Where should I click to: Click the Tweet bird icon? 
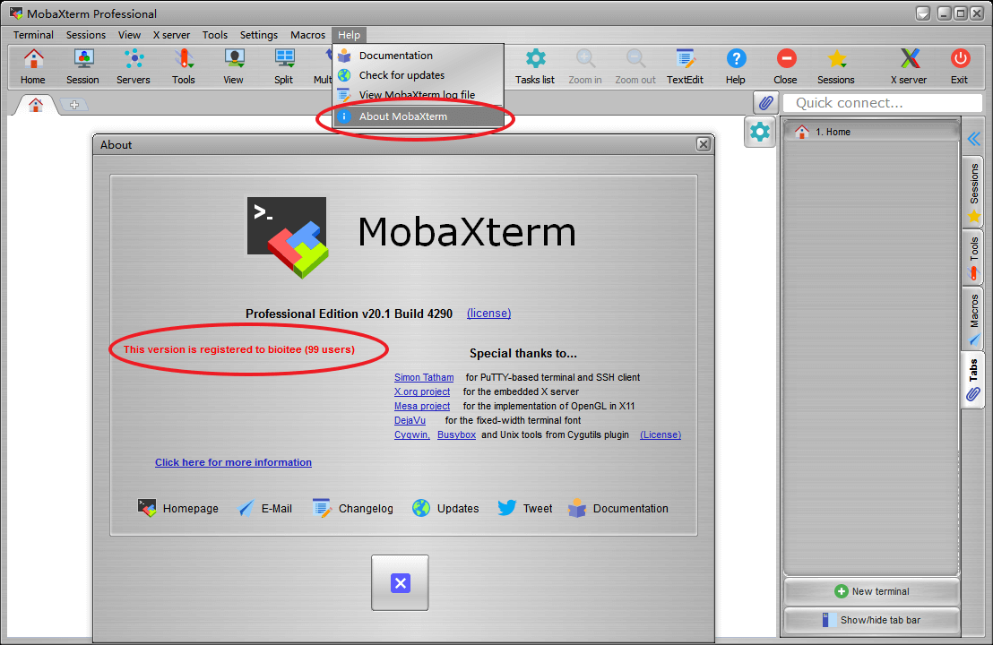click(x=506, y=508)
